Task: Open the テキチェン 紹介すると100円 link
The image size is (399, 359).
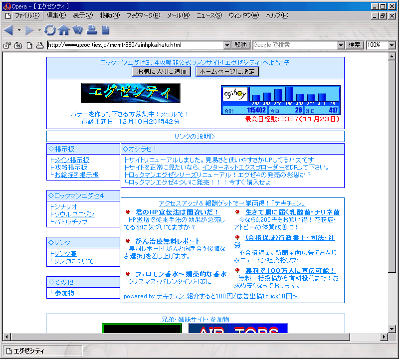Action: 227,296
